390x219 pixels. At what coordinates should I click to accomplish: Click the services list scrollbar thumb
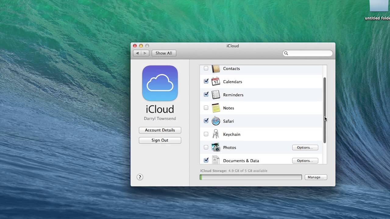click(x=324, y=110)
